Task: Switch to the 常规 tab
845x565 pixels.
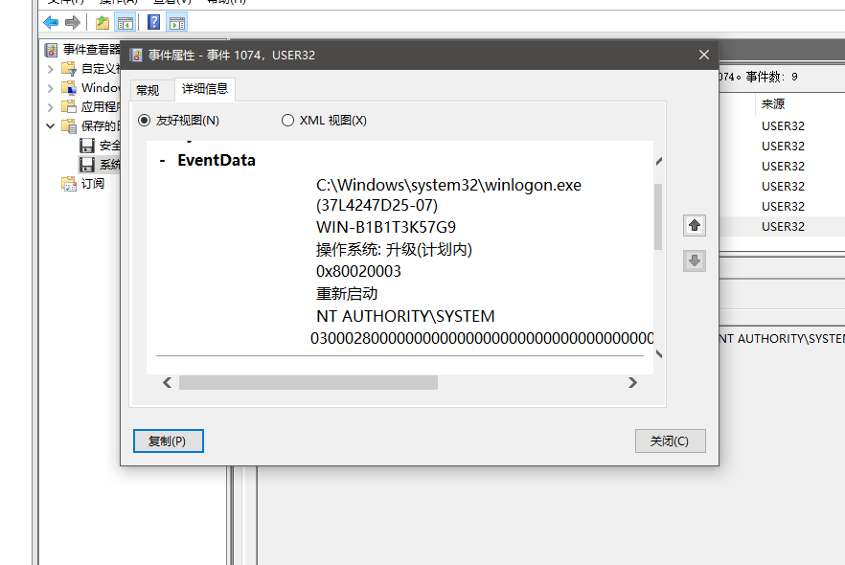Action: pos(148,90)
